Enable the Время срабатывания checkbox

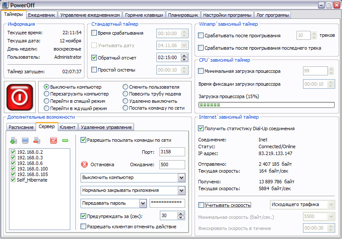pos(95,33)
